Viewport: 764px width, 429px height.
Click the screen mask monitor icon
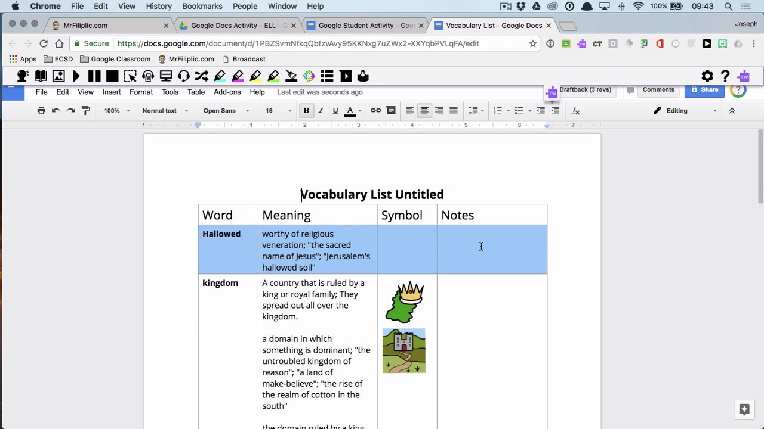(166, 76)
